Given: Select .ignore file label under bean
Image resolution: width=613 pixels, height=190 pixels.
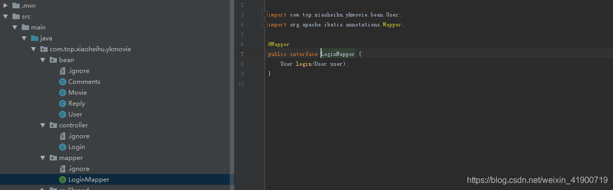Looking at the screenshot, I should click(x=79, y=71).
